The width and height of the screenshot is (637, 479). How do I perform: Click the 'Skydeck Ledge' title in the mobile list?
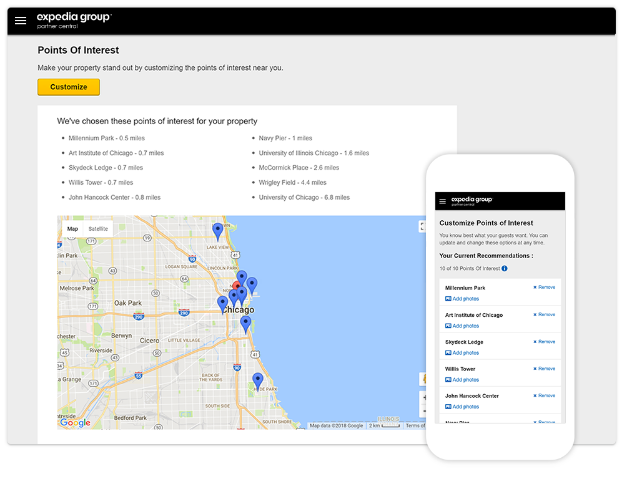pyautogui.click(x=464, y=342)
